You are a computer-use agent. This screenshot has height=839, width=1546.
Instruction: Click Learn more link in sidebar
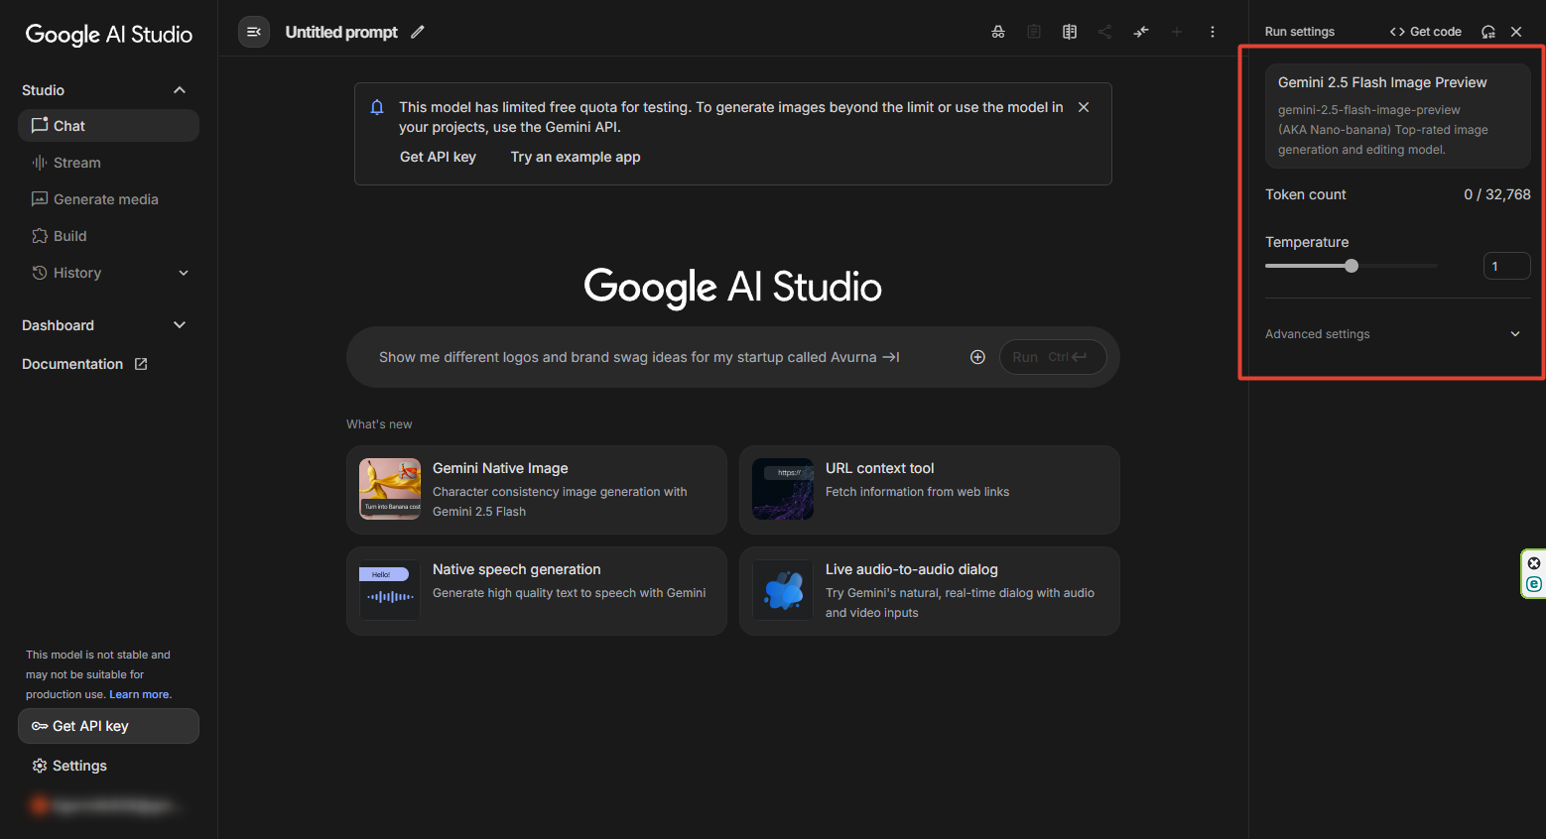139,694
